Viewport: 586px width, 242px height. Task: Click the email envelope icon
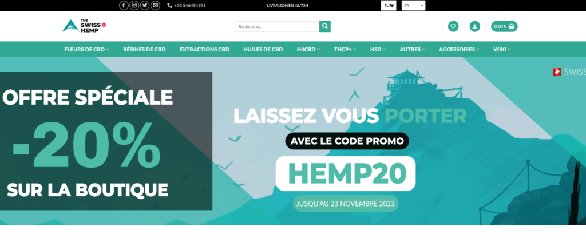(155, 6)
